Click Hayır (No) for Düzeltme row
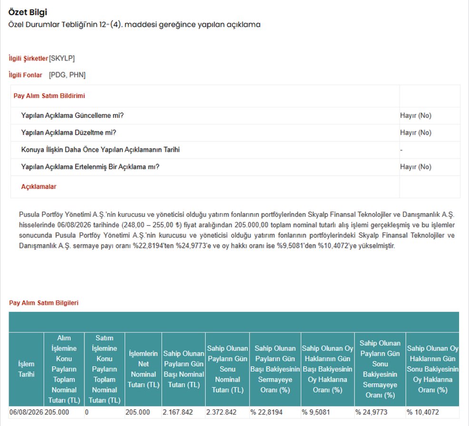Viewport: 469px width, 426px height. point(415,133)
